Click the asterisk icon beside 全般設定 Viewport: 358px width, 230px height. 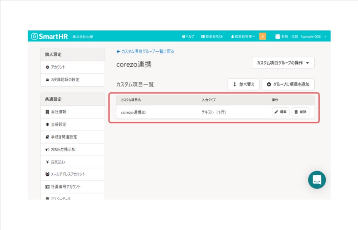pos(47,124)
